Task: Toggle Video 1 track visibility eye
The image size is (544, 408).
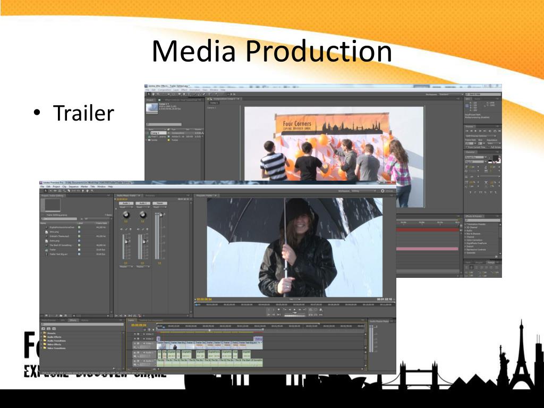Action: [x=136, y=343]
